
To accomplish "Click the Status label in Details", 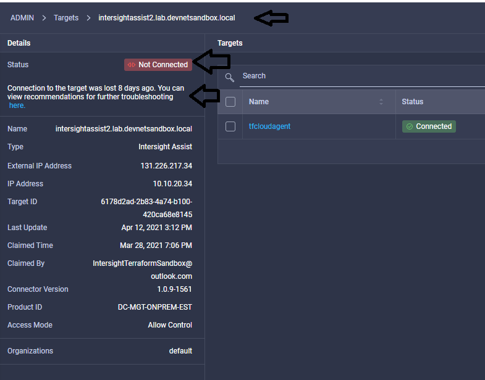I will 18,65.
